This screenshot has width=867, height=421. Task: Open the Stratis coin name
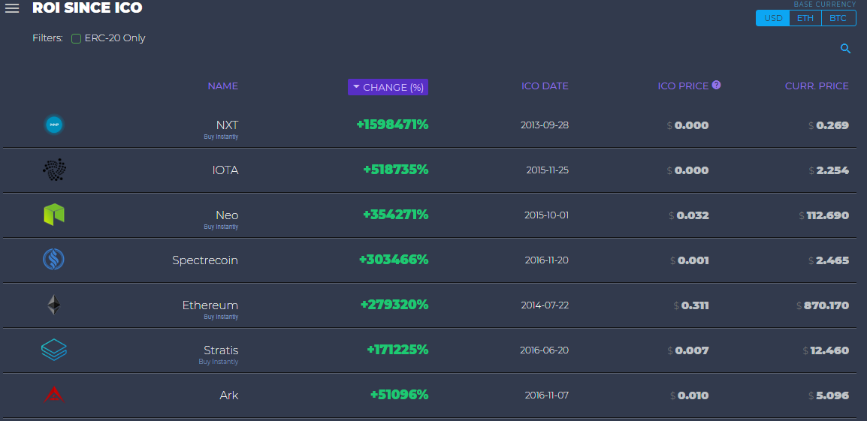point(221,350)
